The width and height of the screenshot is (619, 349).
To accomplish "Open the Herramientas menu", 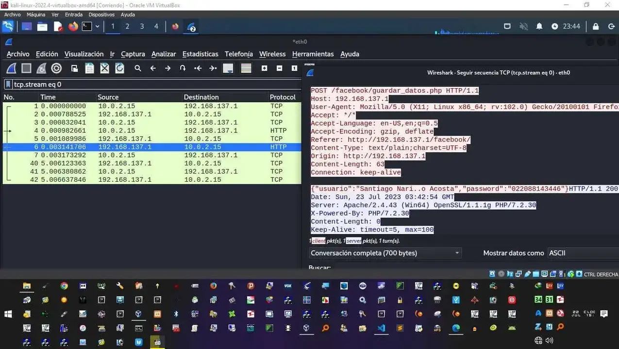I will (313, 54).
